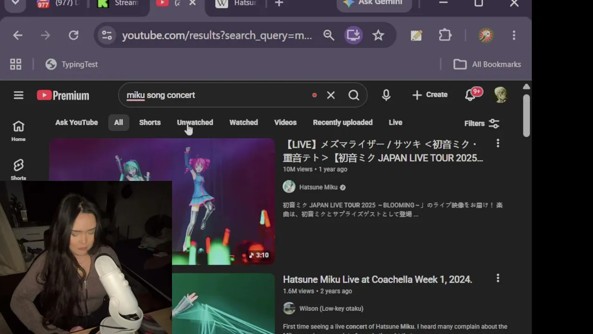Close the active YouTube tab
Image resolution: width=593 pixels, height=334 pixels.
pos(193,3)
